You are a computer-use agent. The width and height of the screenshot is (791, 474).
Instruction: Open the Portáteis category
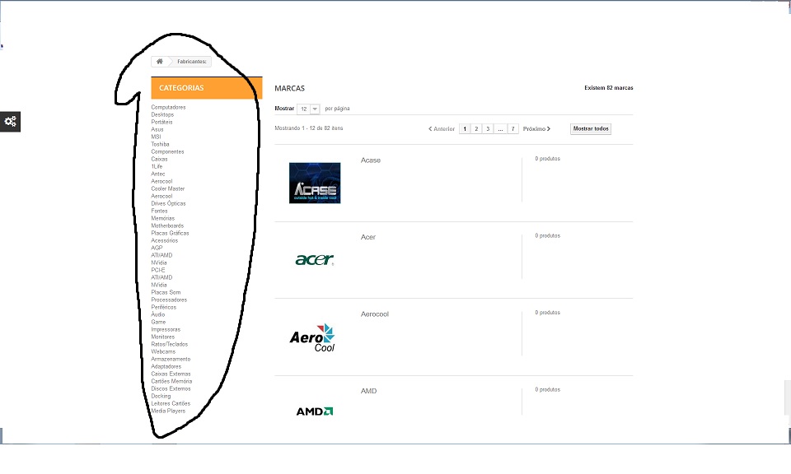click(x=162, y=122)
